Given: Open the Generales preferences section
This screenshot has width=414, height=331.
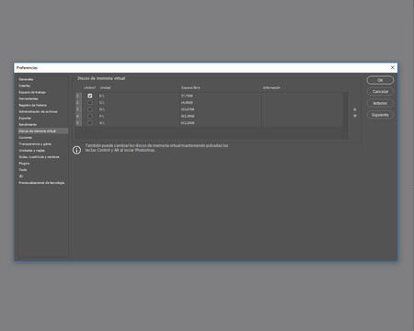Looking at the screenshot, I should click(x=26, y=79).
